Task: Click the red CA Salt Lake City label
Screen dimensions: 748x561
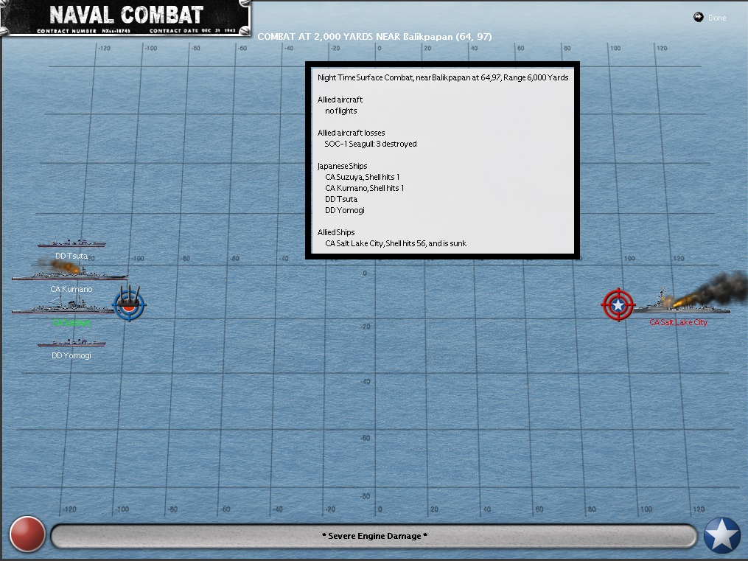Action: tap(678, 322)
